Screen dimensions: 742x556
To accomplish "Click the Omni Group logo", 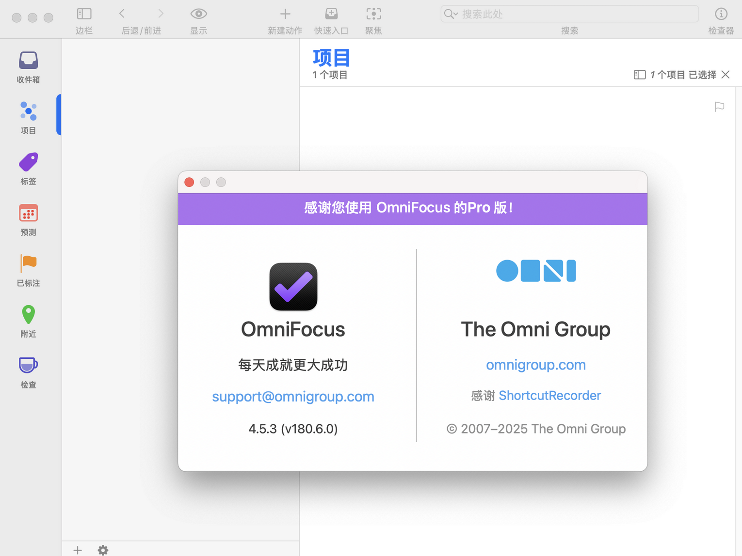I will click(536, 271).
